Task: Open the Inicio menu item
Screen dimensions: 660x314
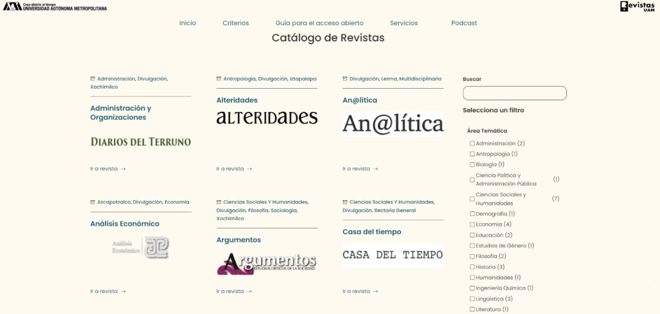Action: (188, 23)
